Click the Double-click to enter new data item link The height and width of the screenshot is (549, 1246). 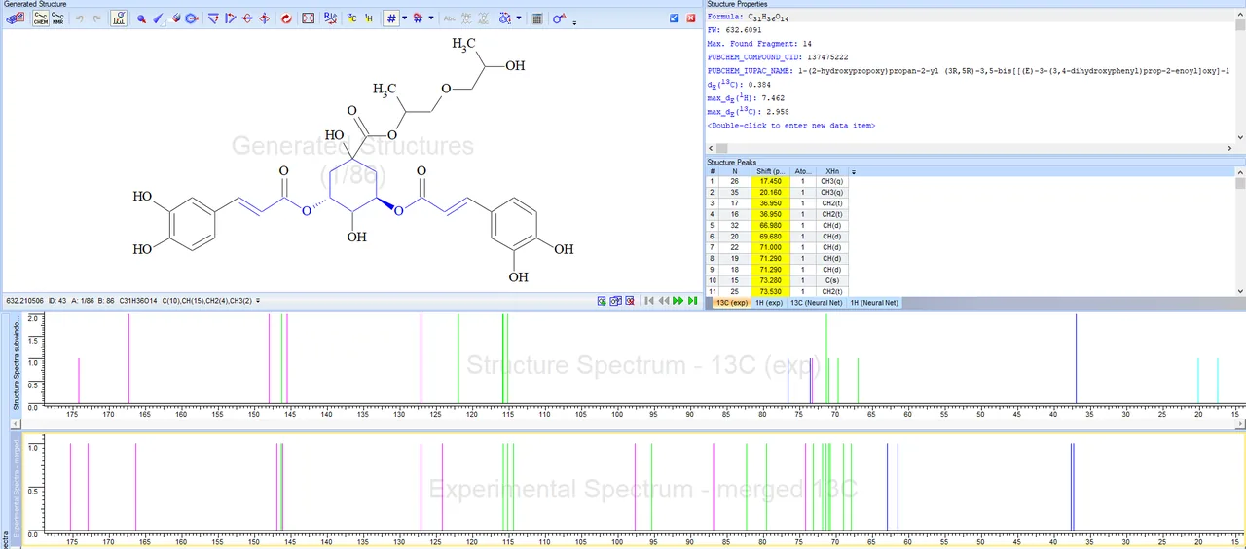pos(790,126)
